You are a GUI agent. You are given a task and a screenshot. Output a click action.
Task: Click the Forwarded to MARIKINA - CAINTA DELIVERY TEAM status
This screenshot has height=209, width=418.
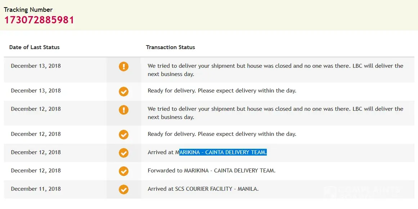point(211,171)
